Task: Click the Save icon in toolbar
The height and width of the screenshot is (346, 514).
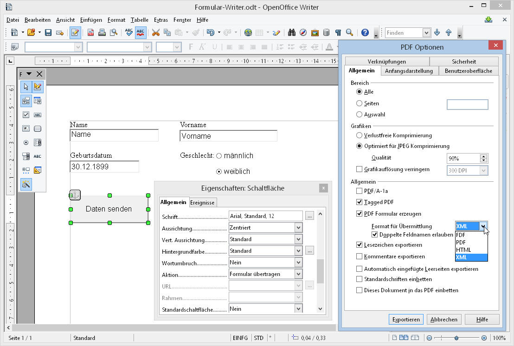Action: (x=48, y=32)
